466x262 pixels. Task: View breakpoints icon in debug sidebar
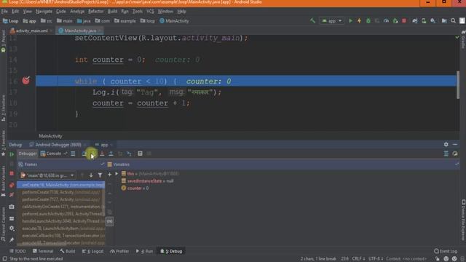pyautogui.click(x=12, y=186)
